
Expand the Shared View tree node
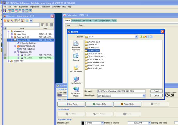coord(9,61)
